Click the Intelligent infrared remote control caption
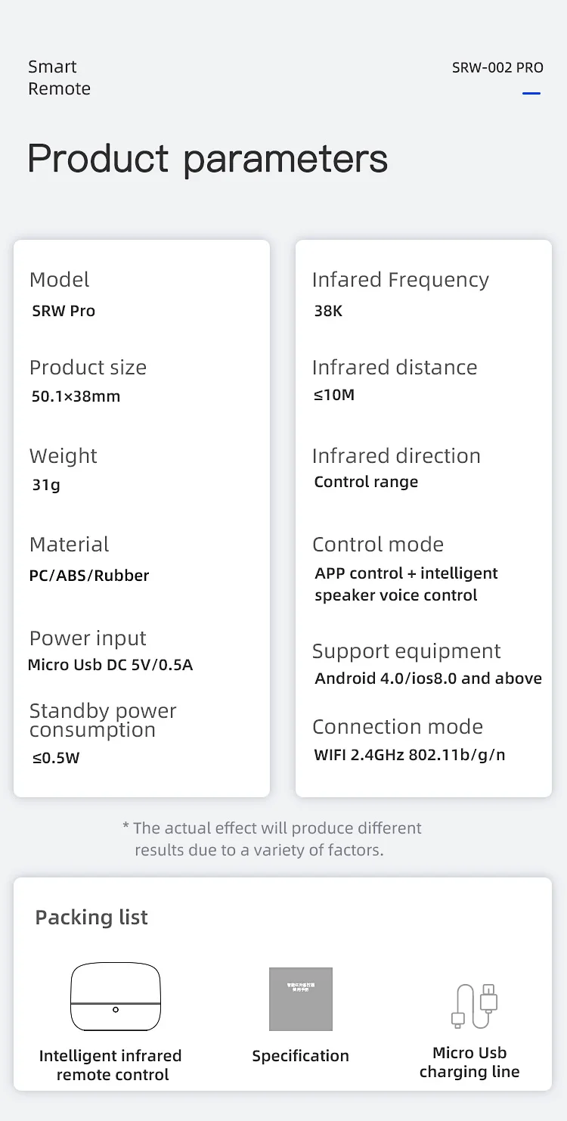 (x=111, y=1065)
